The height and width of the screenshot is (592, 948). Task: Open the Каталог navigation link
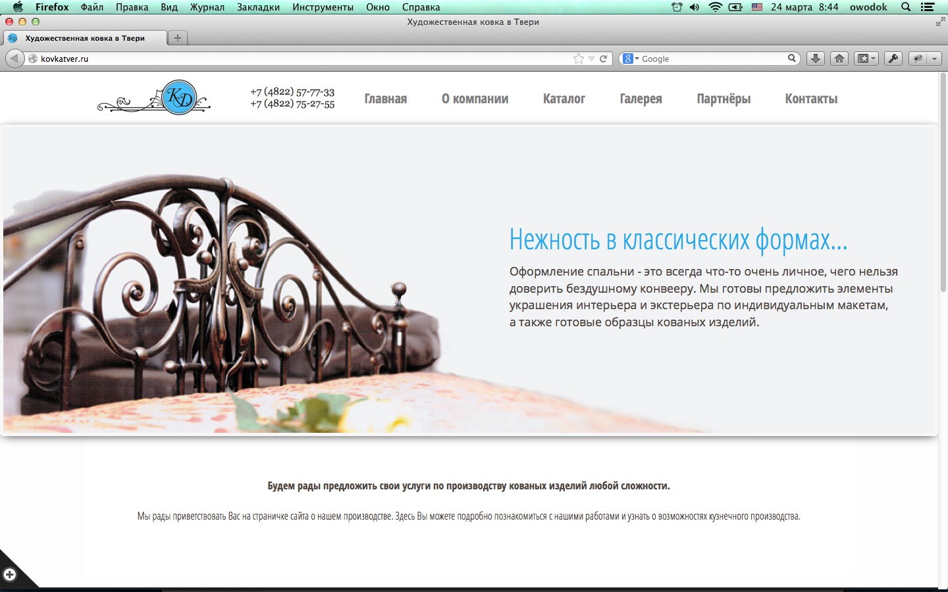coord(564,99)
